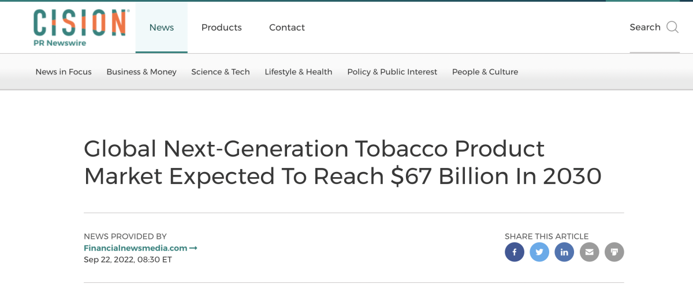Screen dimensions: 693x292
Task: Open the Products menu
Action: (222, 27)
